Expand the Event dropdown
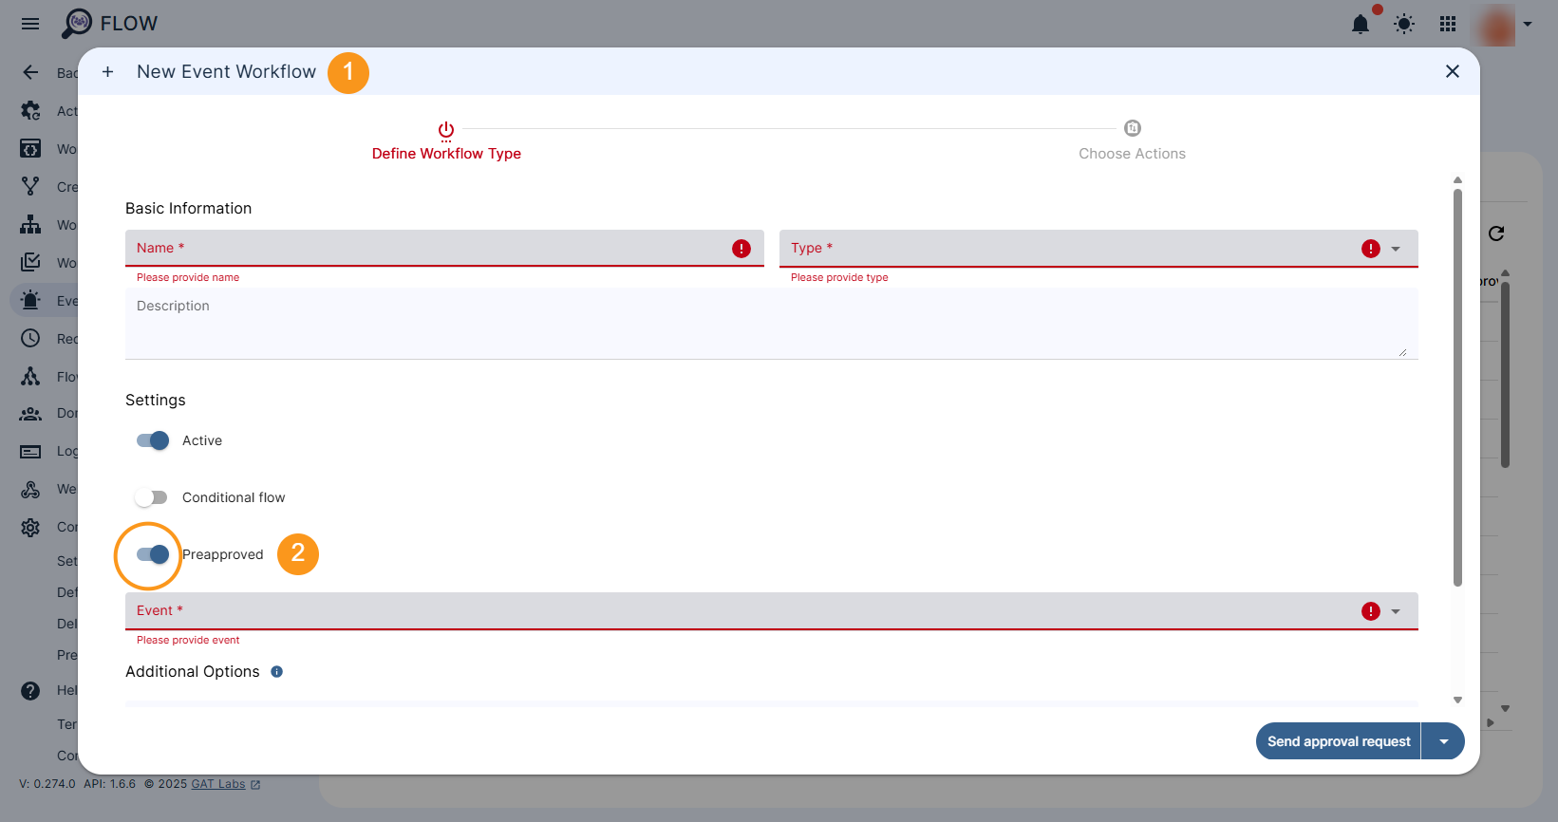This screenshot has width=1558, height=822. [1395, 611]
